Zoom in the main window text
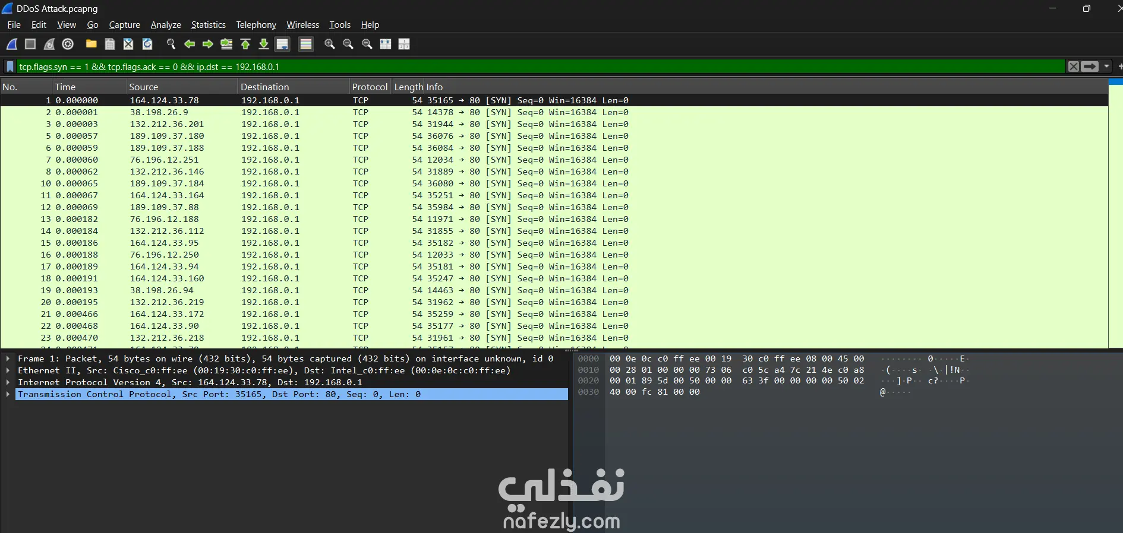 [330, 44]
